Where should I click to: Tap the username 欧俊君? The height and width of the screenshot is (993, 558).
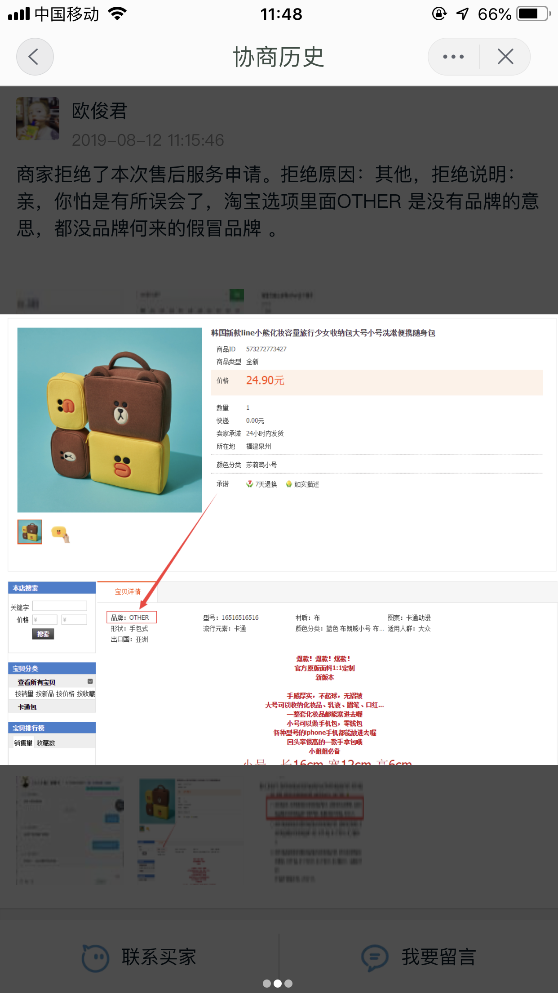coord(100,111)
